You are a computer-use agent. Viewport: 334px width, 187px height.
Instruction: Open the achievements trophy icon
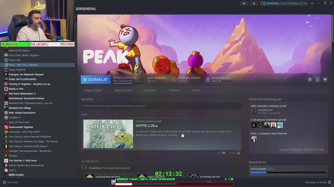(x=208, y=79)
